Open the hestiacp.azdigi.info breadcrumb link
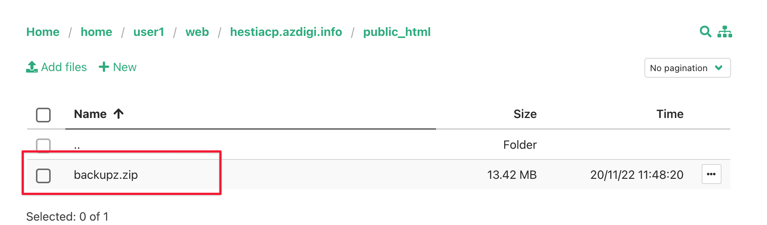 click(x=286, y=32)
